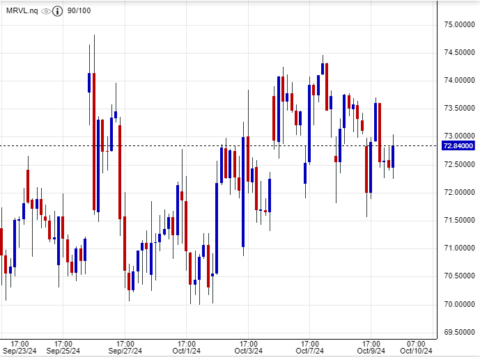
Task: Click the 72.00000 price axis label
Action: 459,192
